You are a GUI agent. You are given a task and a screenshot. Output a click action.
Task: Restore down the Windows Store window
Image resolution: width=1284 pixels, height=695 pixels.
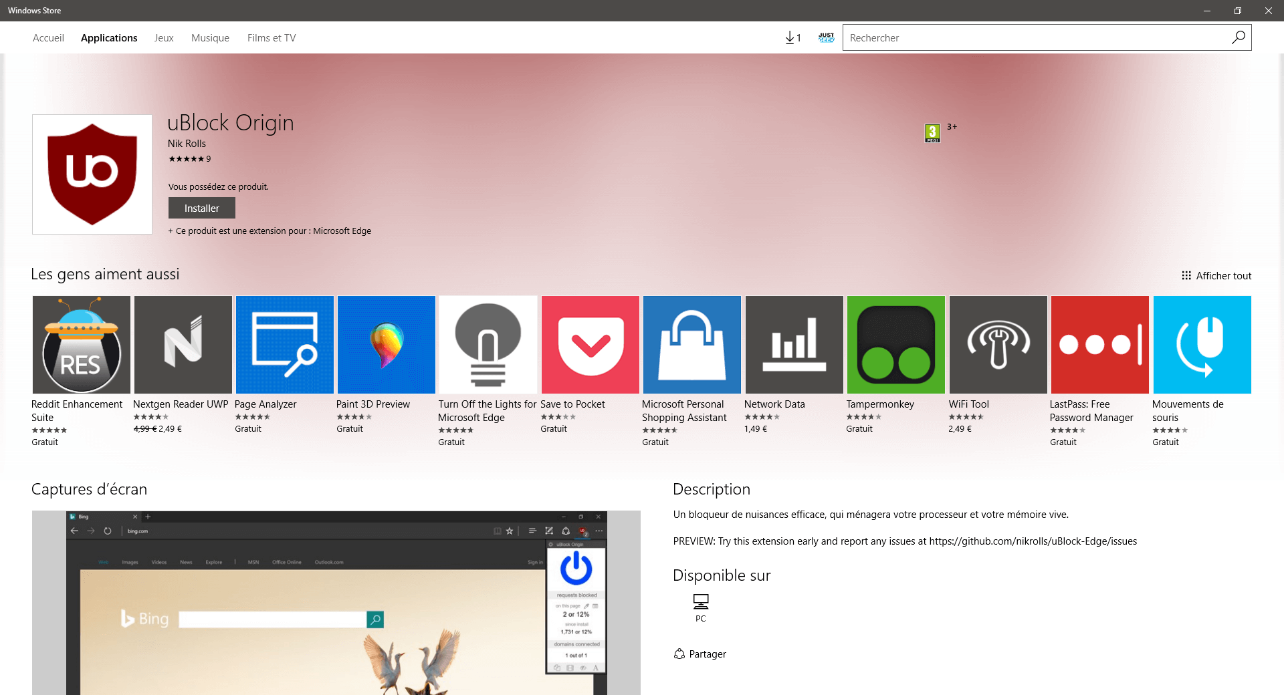click(1238, 11)
